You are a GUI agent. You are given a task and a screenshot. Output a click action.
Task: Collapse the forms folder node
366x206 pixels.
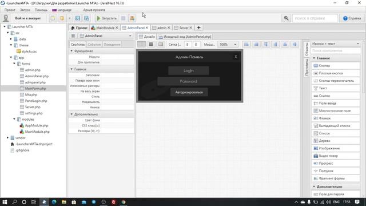(x=14, y=64)
